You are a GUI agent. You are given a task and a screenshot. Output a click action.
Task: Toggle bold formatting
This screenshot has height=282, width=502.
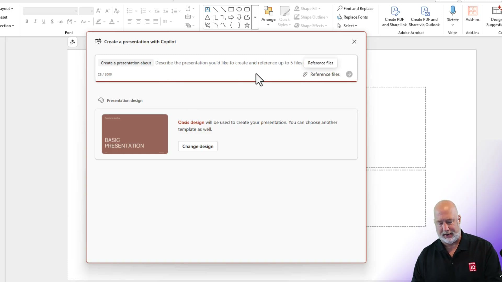27,21
